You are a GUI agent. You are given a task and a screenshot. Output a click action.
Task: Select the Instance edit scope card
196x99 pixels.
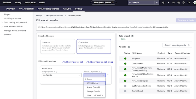[x=58, y=47]
